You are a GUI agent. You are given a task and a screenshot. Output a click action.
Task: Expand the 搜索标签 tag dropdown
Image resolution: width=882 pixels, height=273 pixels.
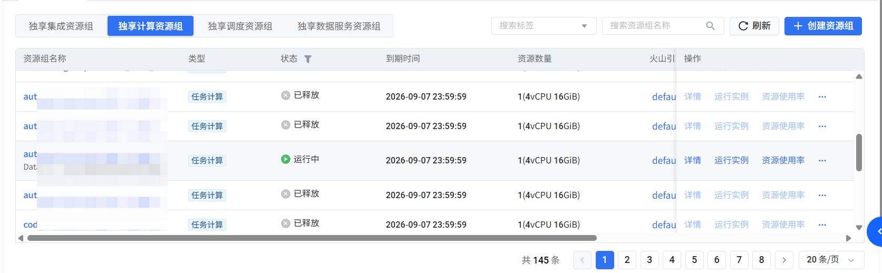544,26
